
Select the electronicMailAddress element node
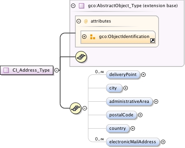133,142
